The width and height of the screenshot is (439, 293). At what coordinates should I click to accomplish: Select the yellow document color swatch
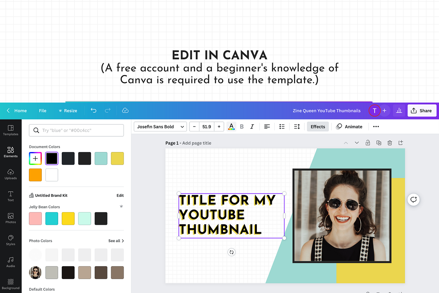pyautogui.click(x=117, y=159)
